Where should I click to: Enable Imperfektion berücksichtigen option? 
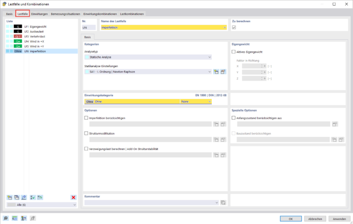click(x=86, y=118)
